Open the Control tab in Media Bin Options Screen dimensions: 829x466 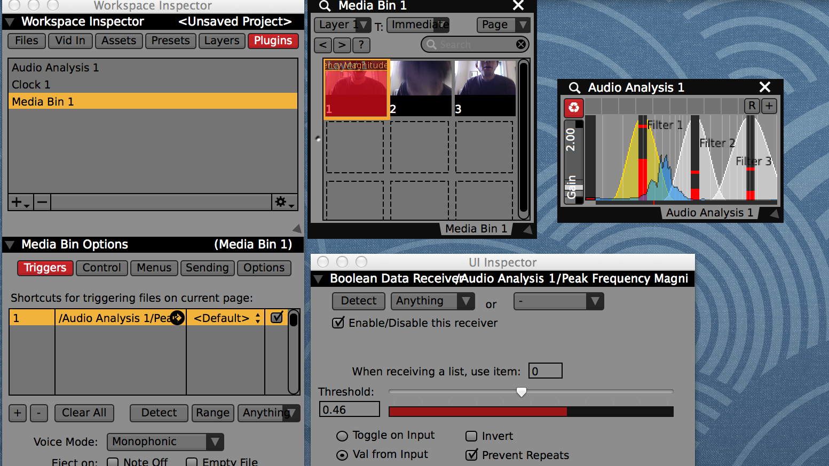[x=102, y=268]
